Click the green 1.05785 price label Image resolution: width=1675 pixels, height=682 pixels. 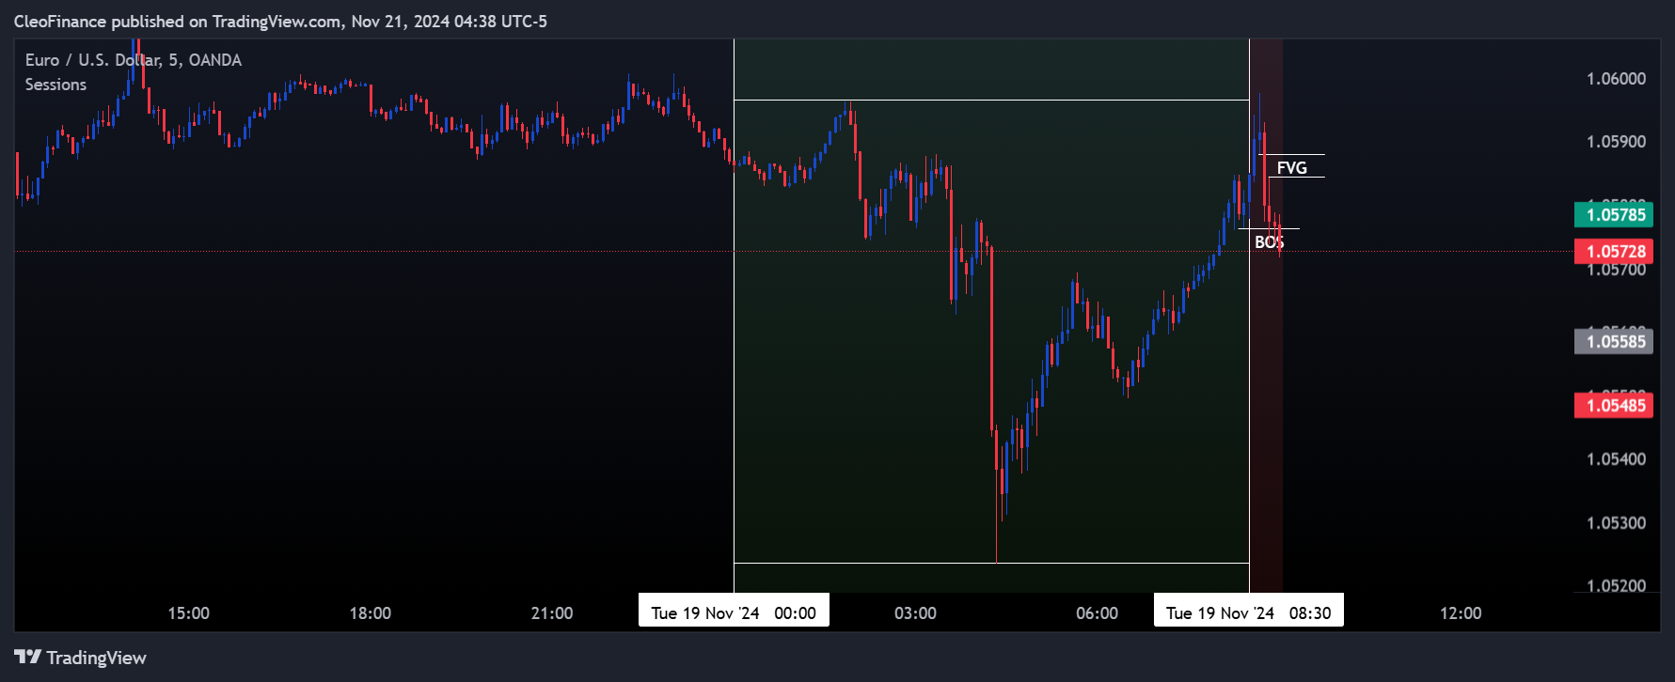pyautogui.click(x=1614, y=214)
